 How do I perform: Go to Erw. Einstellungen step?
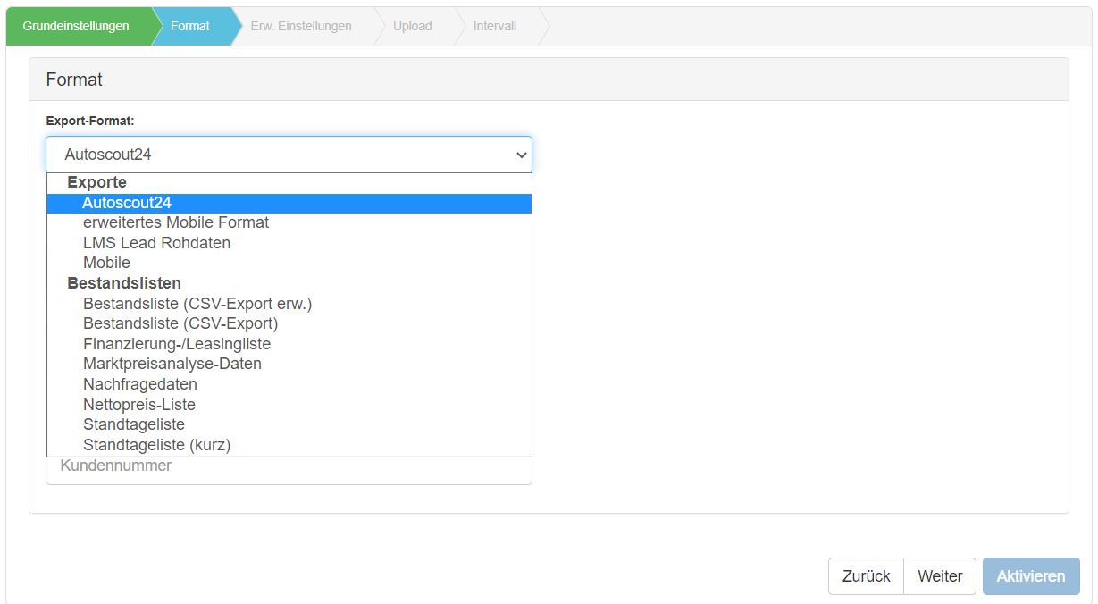(301, 26)
